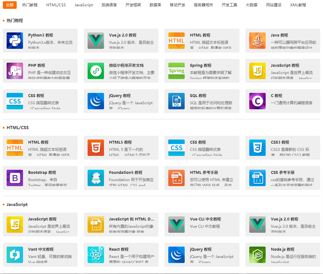Click the Foundation5 教程 title
The image size is (323, 274).
126,173
